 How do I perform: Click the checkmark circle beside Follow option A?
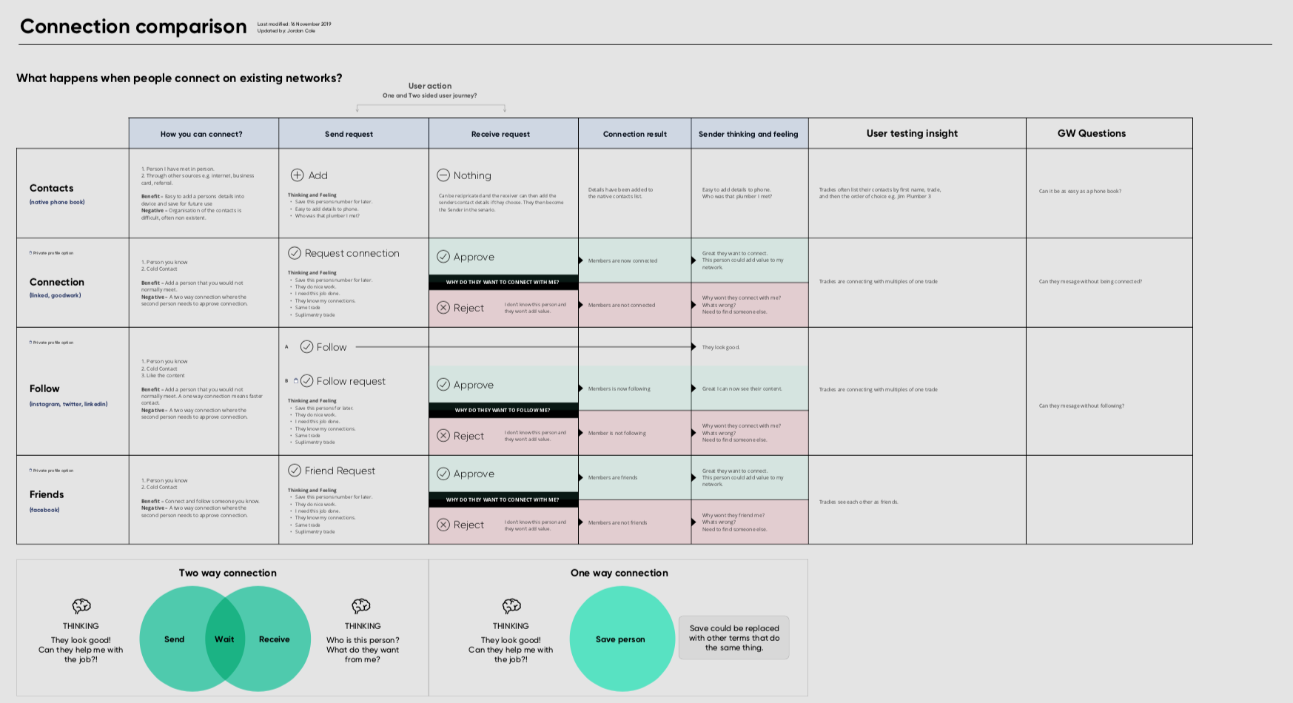(306, 347)
